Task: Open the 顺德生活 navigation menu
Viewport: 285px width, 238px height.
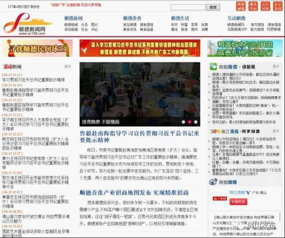Action: point(180,18)
